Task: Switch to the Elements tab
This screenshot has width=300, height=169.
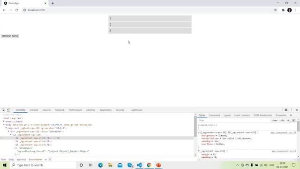Action: tap(20, 110)
